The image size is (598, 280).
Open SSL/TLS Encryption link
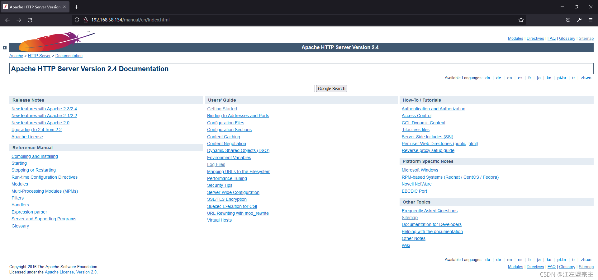(x=227, y=199)
